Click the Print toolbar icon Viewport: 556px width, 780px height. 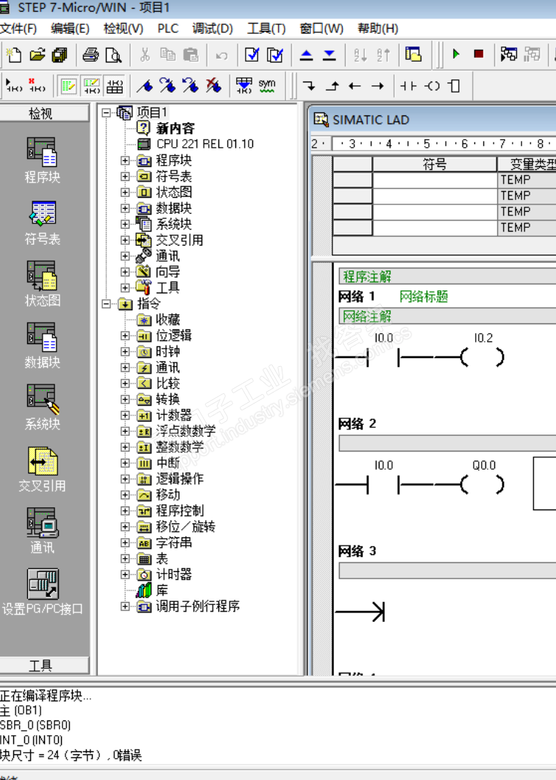coord(90,54)
